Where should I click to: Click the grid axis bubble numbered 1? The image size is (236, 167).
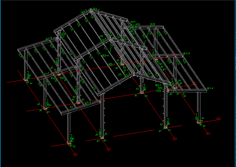75,154
